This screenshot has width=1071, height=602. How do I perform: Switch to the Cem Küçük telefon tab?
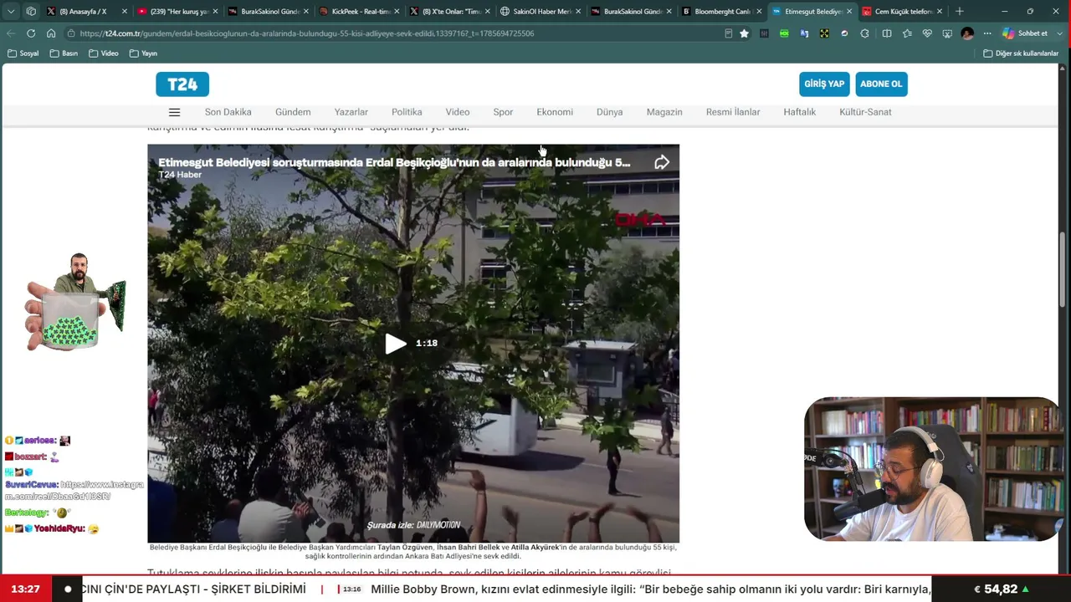click(902, 12)
